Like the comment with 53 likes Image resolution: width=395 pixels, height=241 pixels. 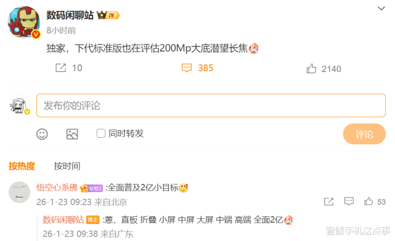coord(369,201)
